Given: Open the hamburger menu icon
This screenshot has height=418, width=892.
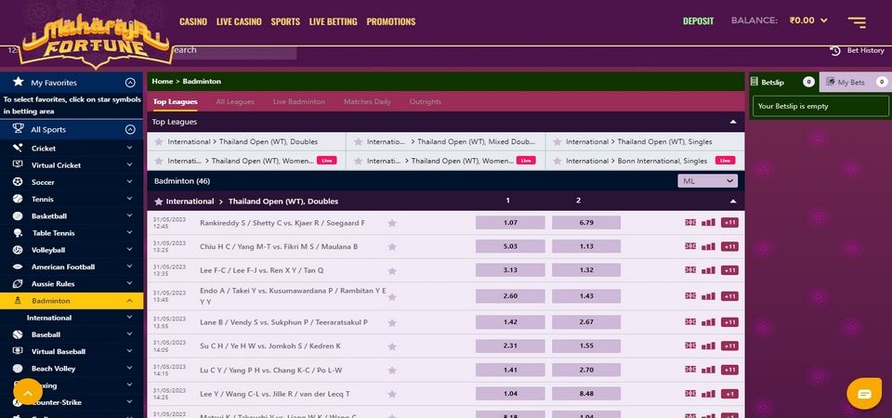Looking at the screenshot, I should [857, 22].
